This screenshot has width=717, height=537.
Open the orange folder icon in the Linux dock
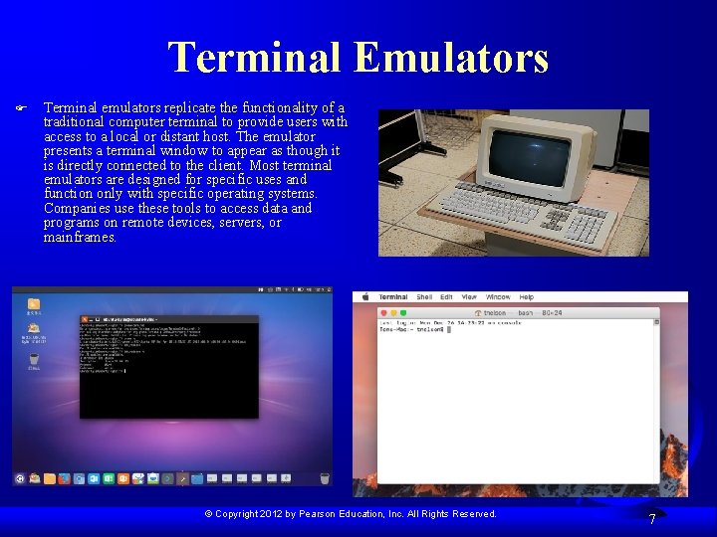50,478
